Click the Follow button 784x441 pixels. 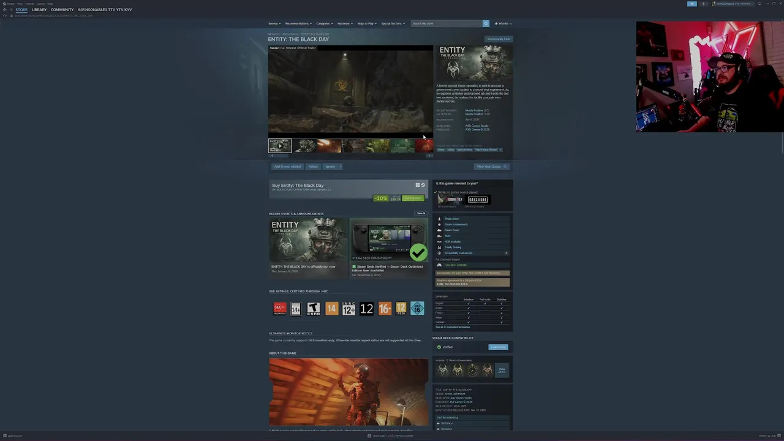point(313,167)
